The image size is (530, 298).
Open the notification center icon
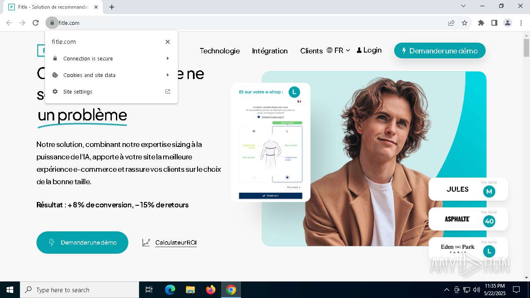click(x=516, y=290)
